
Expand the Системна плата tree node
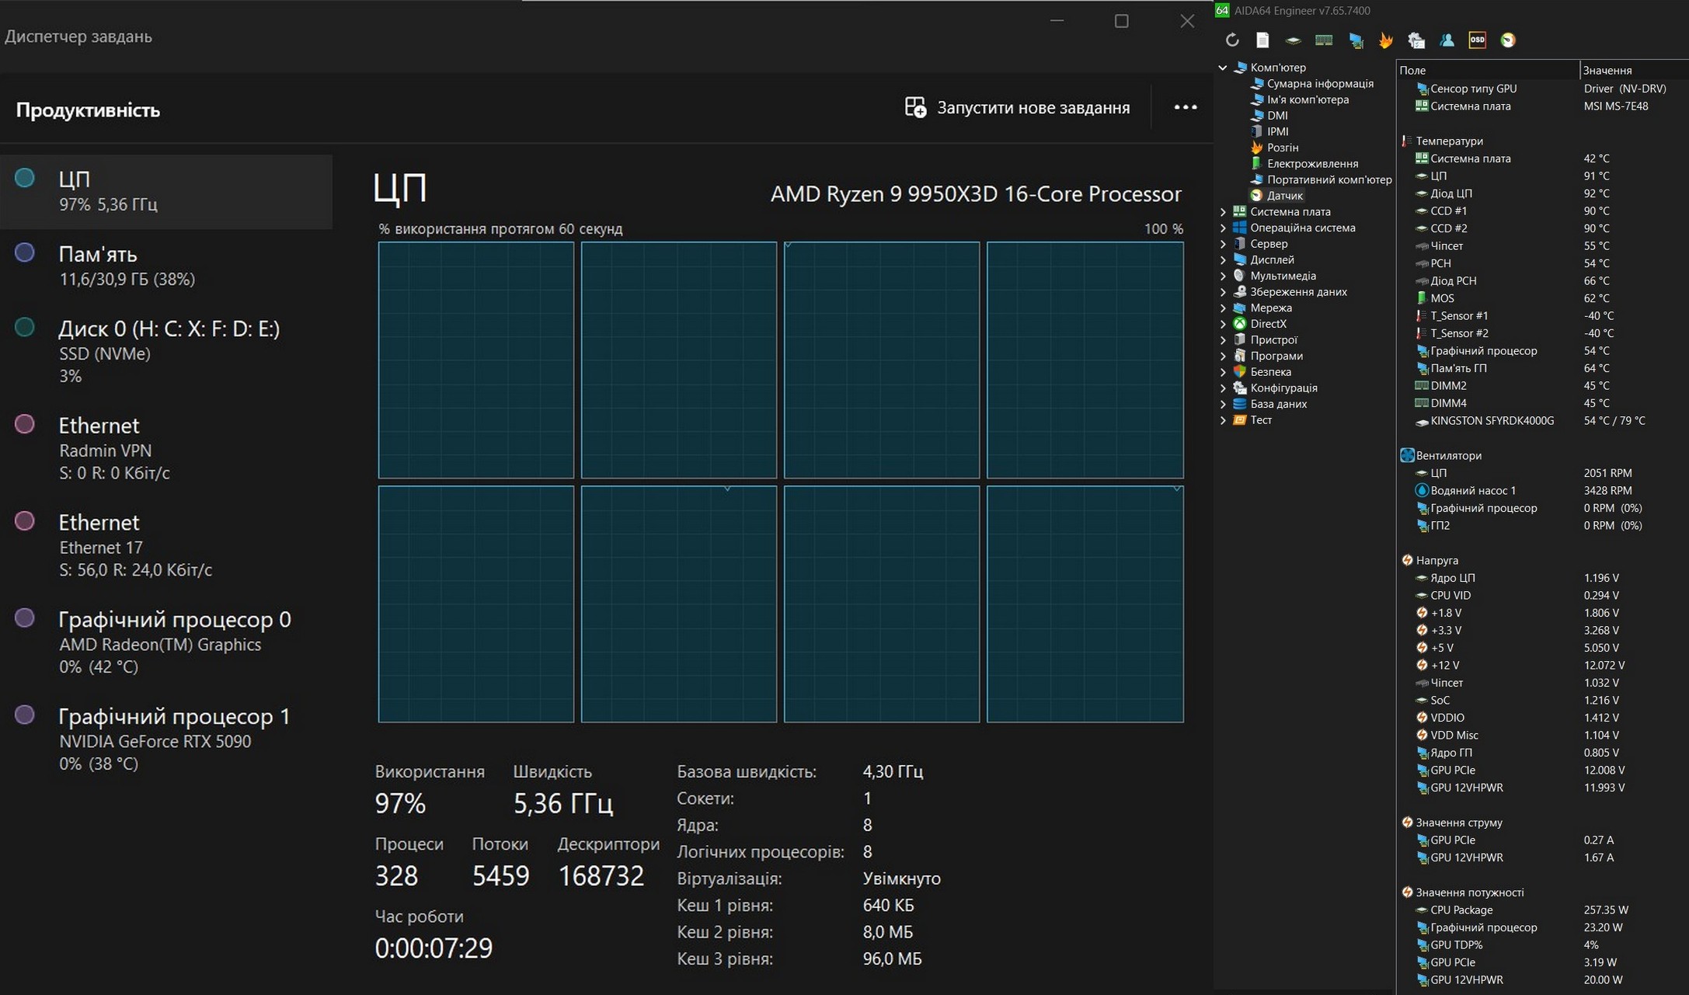coord(1223,211)
